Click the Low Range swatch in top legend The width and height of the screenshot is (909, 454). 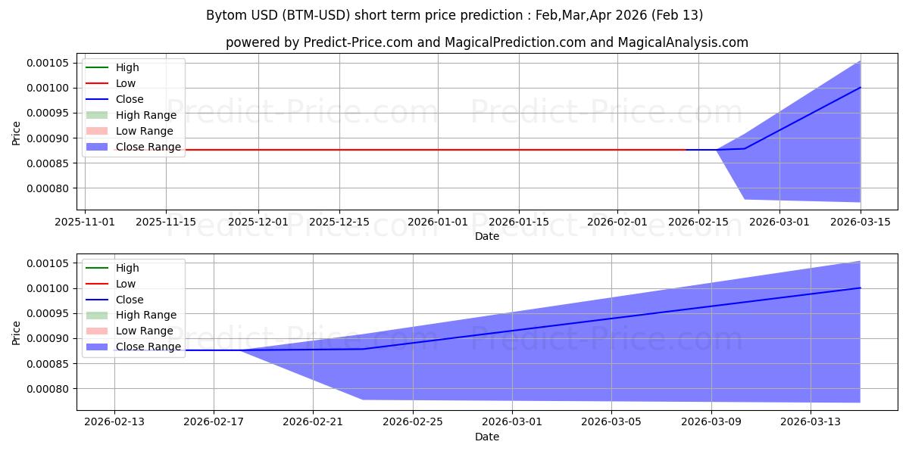97,131
